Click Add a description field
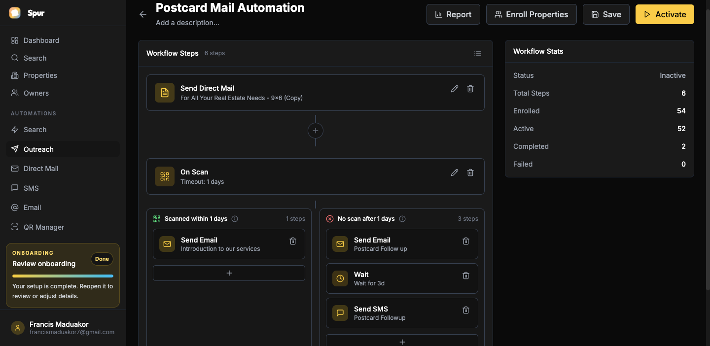Image resolution: width=710 pixels, height=346 pixels. (x=187, y=23)
